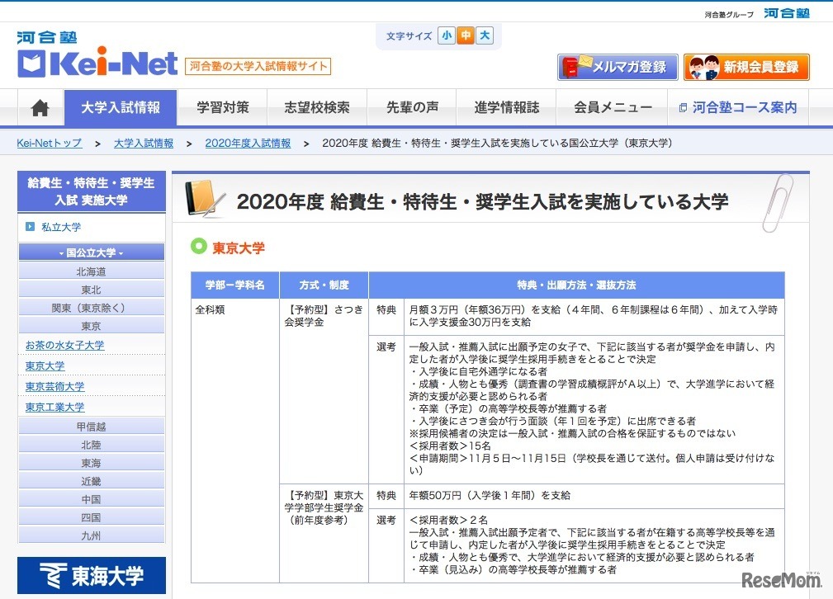
Task: Expand the 甲信越 region
Action: coord(92,427)
